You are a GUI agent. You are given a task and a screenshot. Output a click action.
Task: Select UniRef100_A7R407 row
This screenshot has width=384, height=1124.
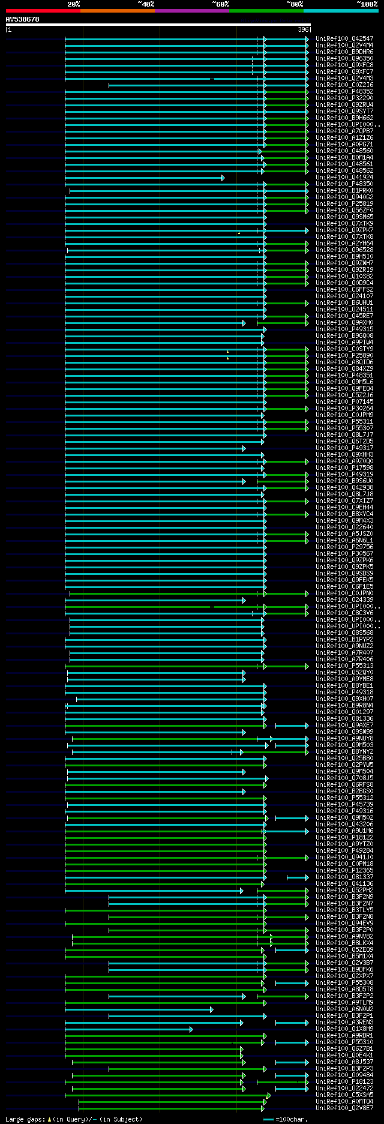click(x=344, y=652)
